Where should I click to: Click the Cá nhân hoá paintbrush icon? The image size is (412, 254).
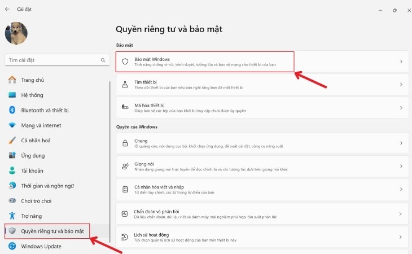coord(12,140)
